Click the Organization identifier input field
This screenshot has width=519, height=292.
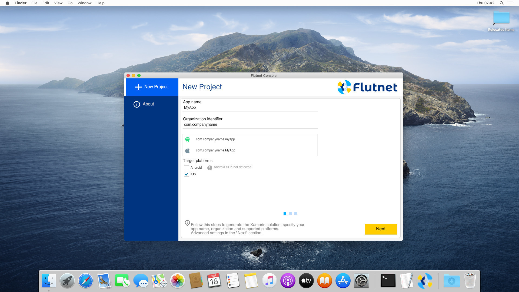[x=250, y=125]
